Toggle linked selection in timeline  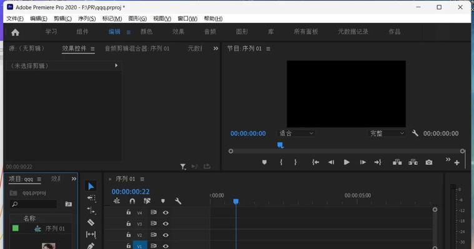point(147,201)
